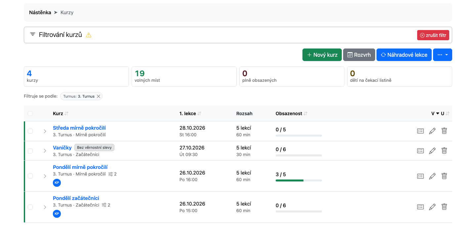Expand the Pondělí začátečníci row

pyautogui.click(x=45, y=207)
